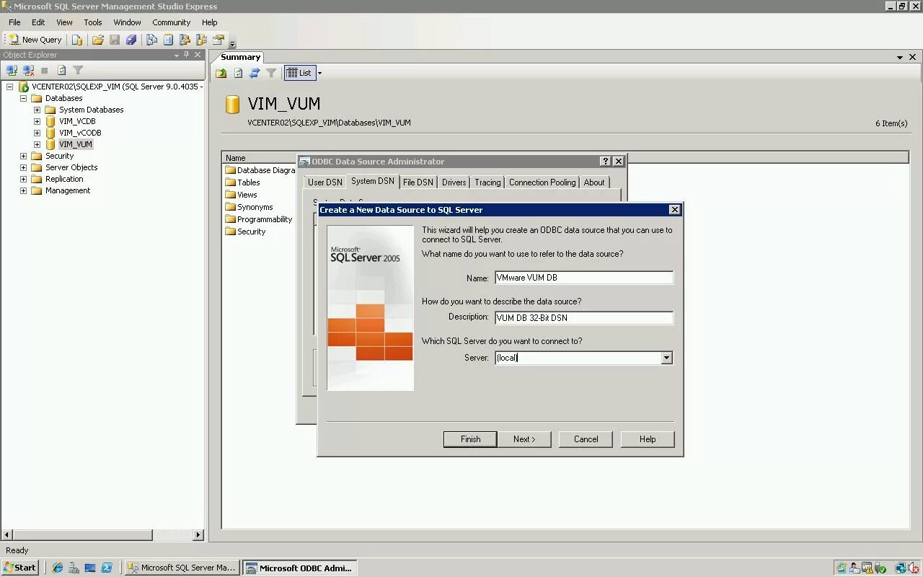923x577 pixels.
Task: Click the Refresh icon in Object Explorer
Action: [61, 71]
